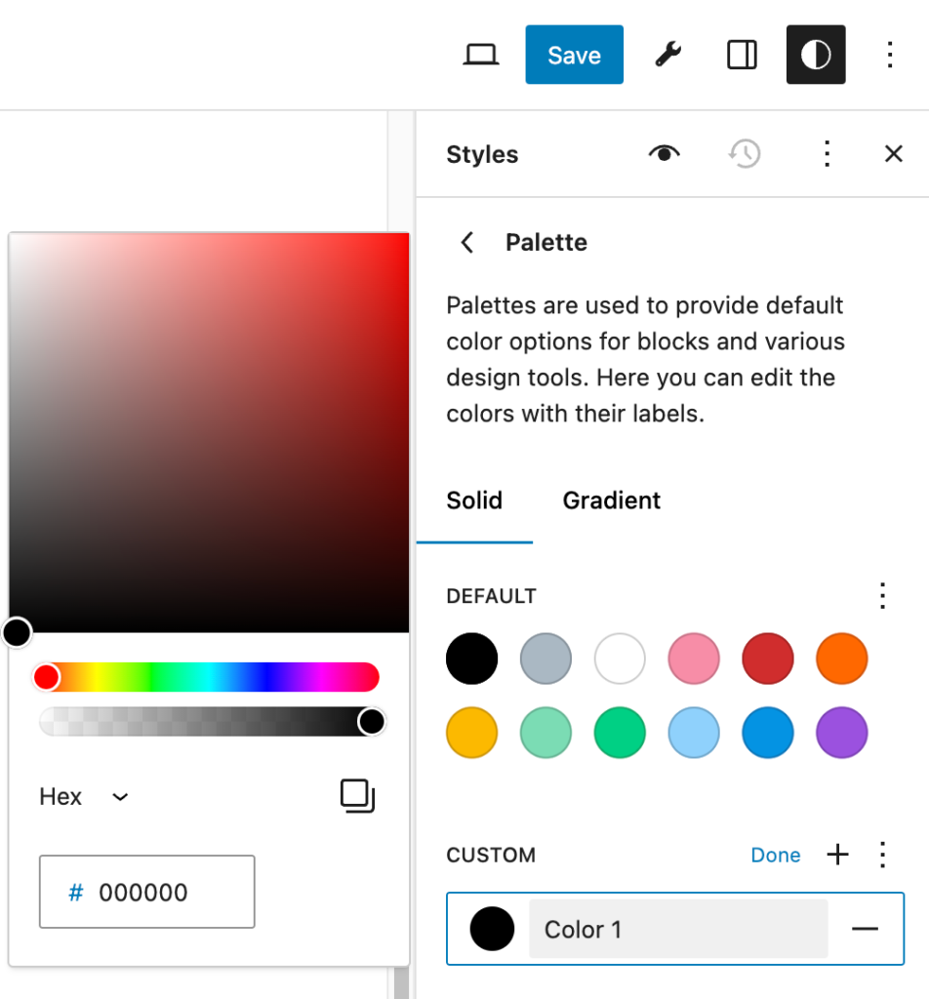929x999 pixels.
Task: Go back from Palette with chevron
Action: pos(467,243)
